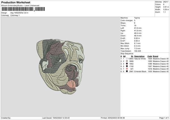Click the thread swatch coded 1367

coord(126,66)
